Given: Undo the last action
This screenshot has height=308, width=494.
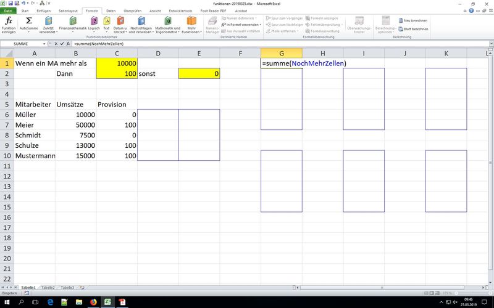Looking at the screenshot, I should tap(23, 4).
